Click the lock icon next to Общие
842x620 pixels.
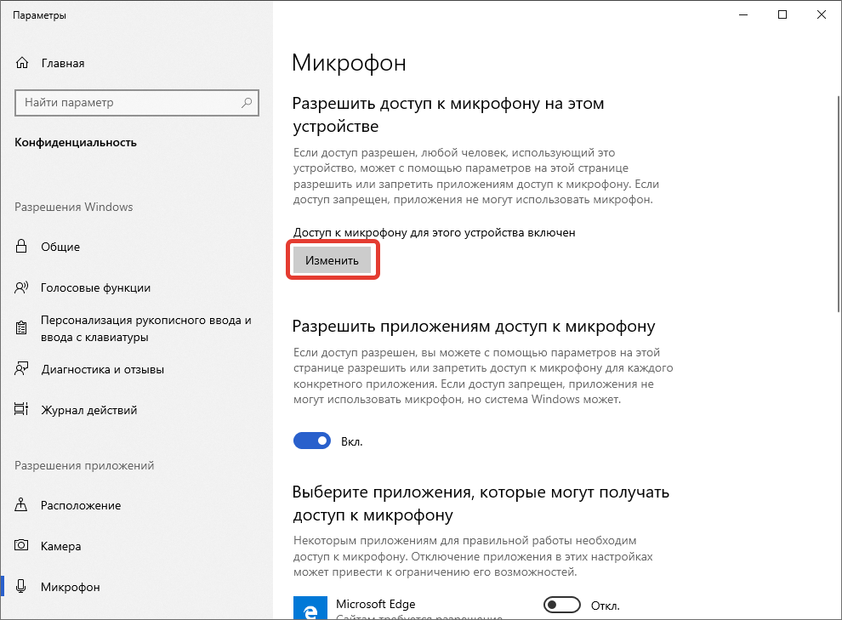[22, 247]
